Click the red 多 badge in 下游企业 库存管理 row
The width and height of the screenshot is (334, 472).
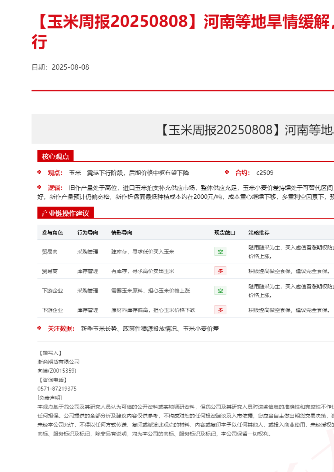[x=220, y=310]
